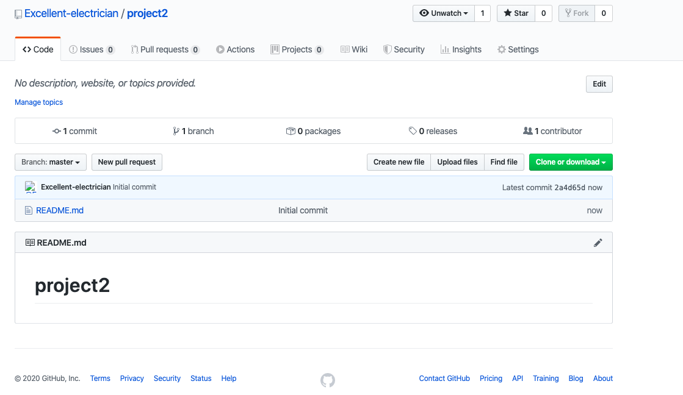The image size is (683, 395).
Task: Open the repository Security tab
Action: pos(404,49)
